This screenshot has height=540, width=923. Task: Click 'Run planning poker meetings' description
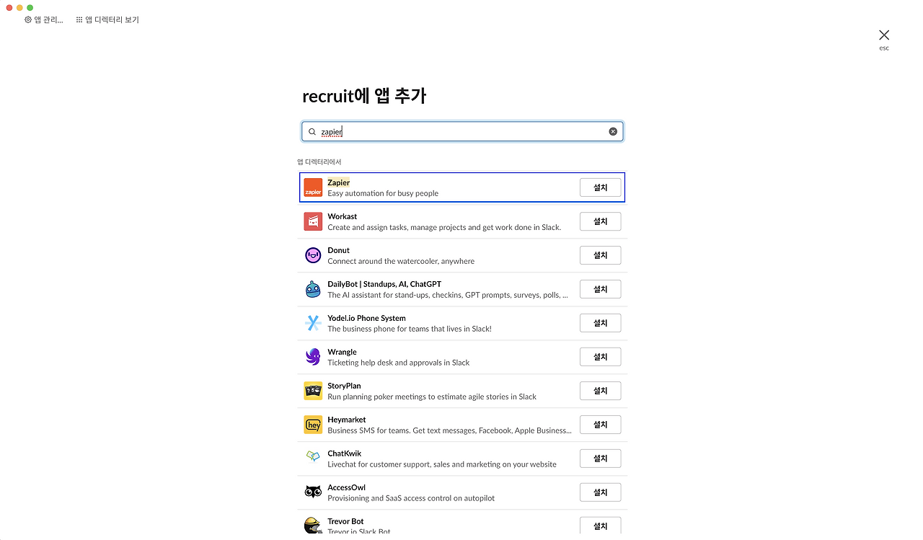pos(432,397)
